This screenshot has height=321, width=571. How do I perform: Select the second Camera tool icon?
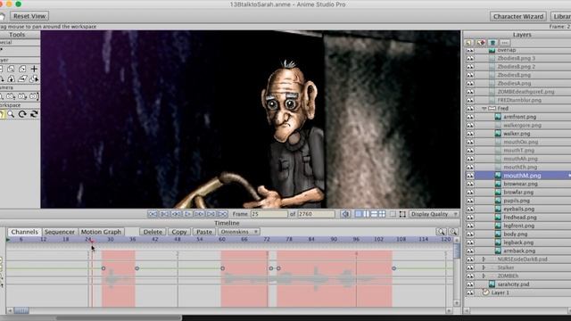click(x=11, y=96)
